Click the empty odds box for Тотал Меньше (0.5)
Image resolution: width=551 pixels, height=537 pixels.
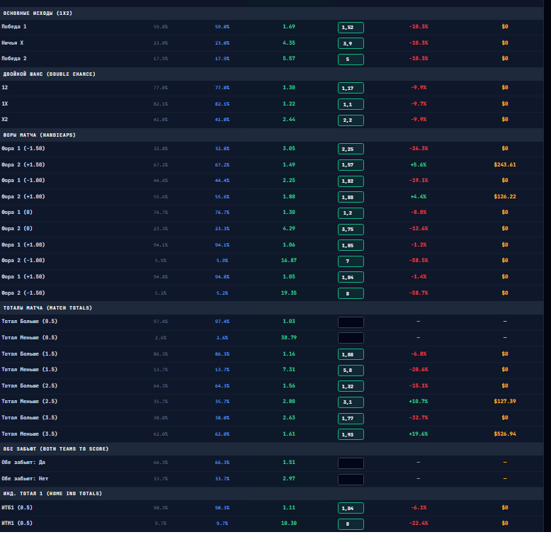click(351, 338)
